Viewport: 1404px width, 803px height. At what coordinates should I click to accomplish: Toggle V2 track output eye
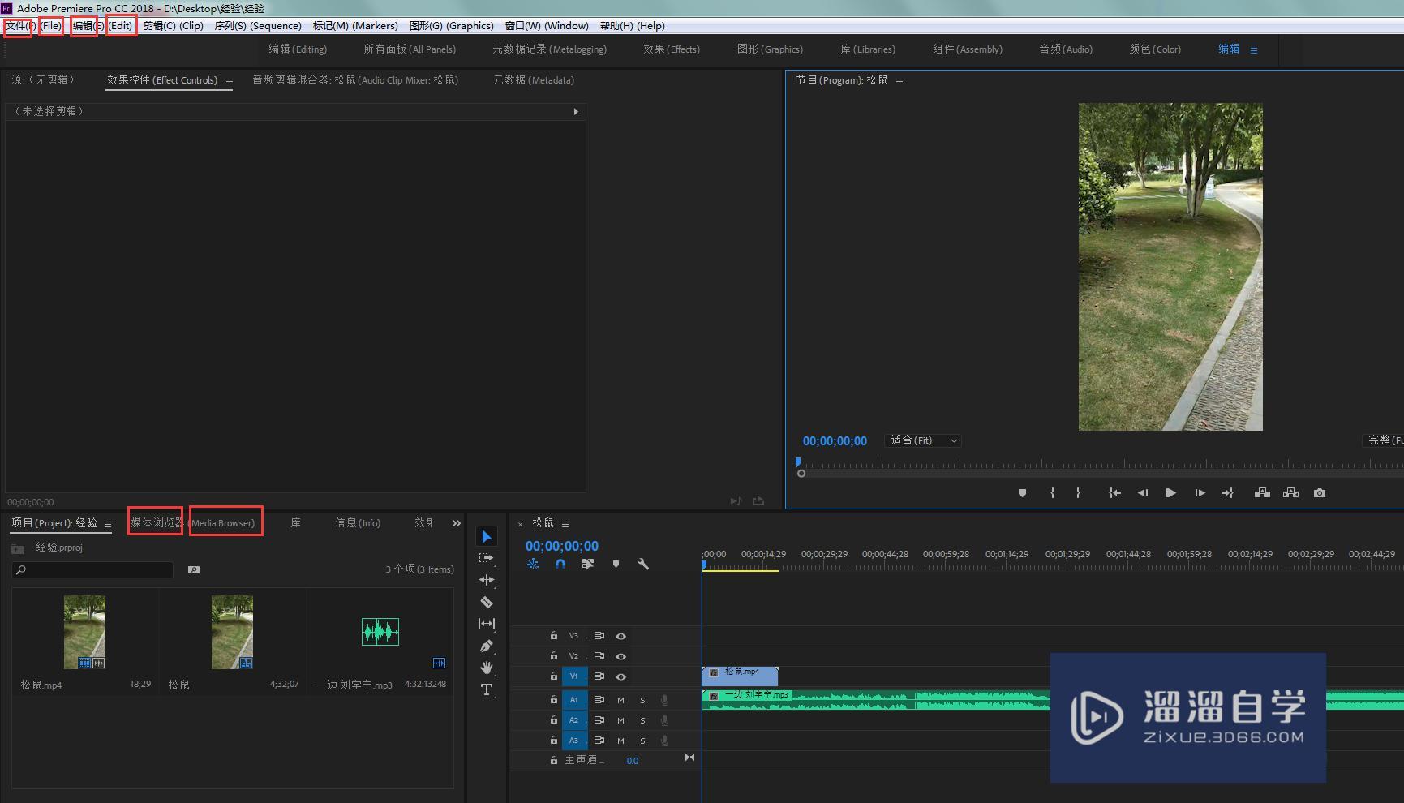620,656
